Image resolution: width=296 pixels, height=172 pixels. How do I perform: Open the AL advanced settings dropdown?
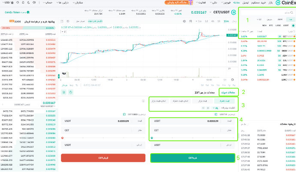(215, 108)
